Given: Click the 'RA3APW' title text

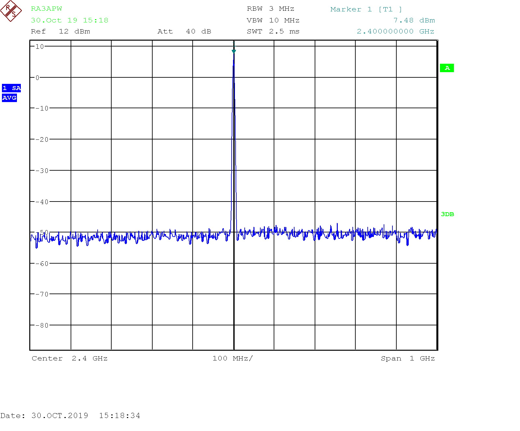Looking at the screenshot, I should tap(47, 9).
